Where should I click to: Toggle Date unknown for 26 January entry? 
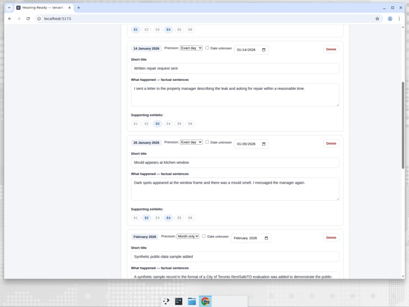207,142
